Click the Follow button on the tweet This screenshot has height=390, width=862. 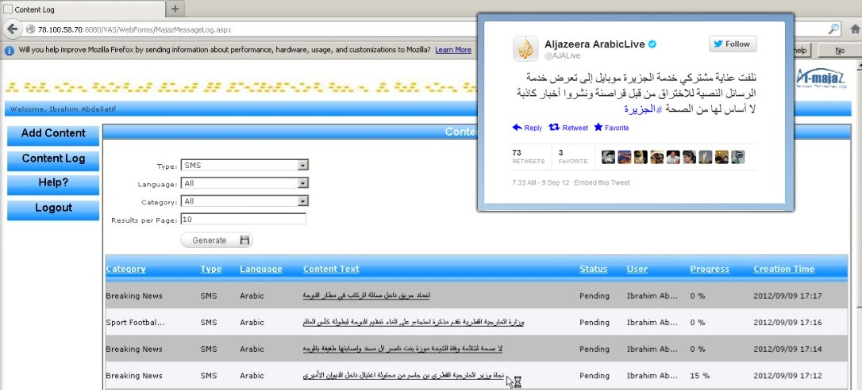(x=733, y=44)
